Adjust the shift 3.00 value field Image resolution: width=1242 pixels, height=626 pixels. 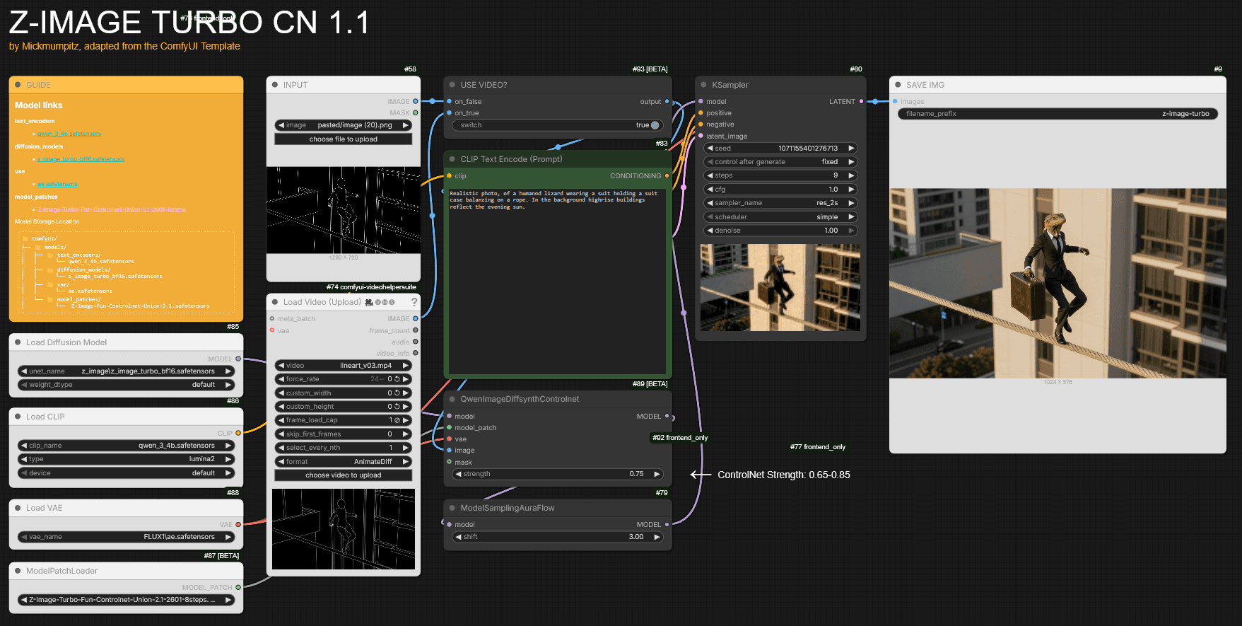coord(558,537)
